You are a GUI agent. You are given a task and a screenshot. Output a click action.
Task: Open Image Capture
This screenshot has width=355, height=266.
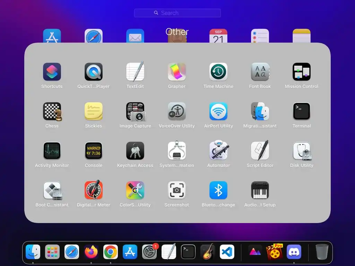136,112
